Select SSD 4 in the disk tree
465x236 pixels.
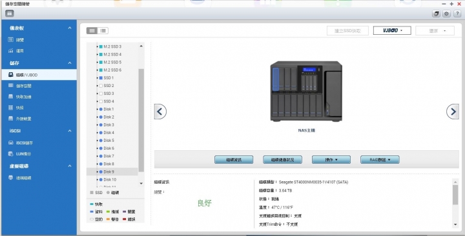[x=108, y=101]
